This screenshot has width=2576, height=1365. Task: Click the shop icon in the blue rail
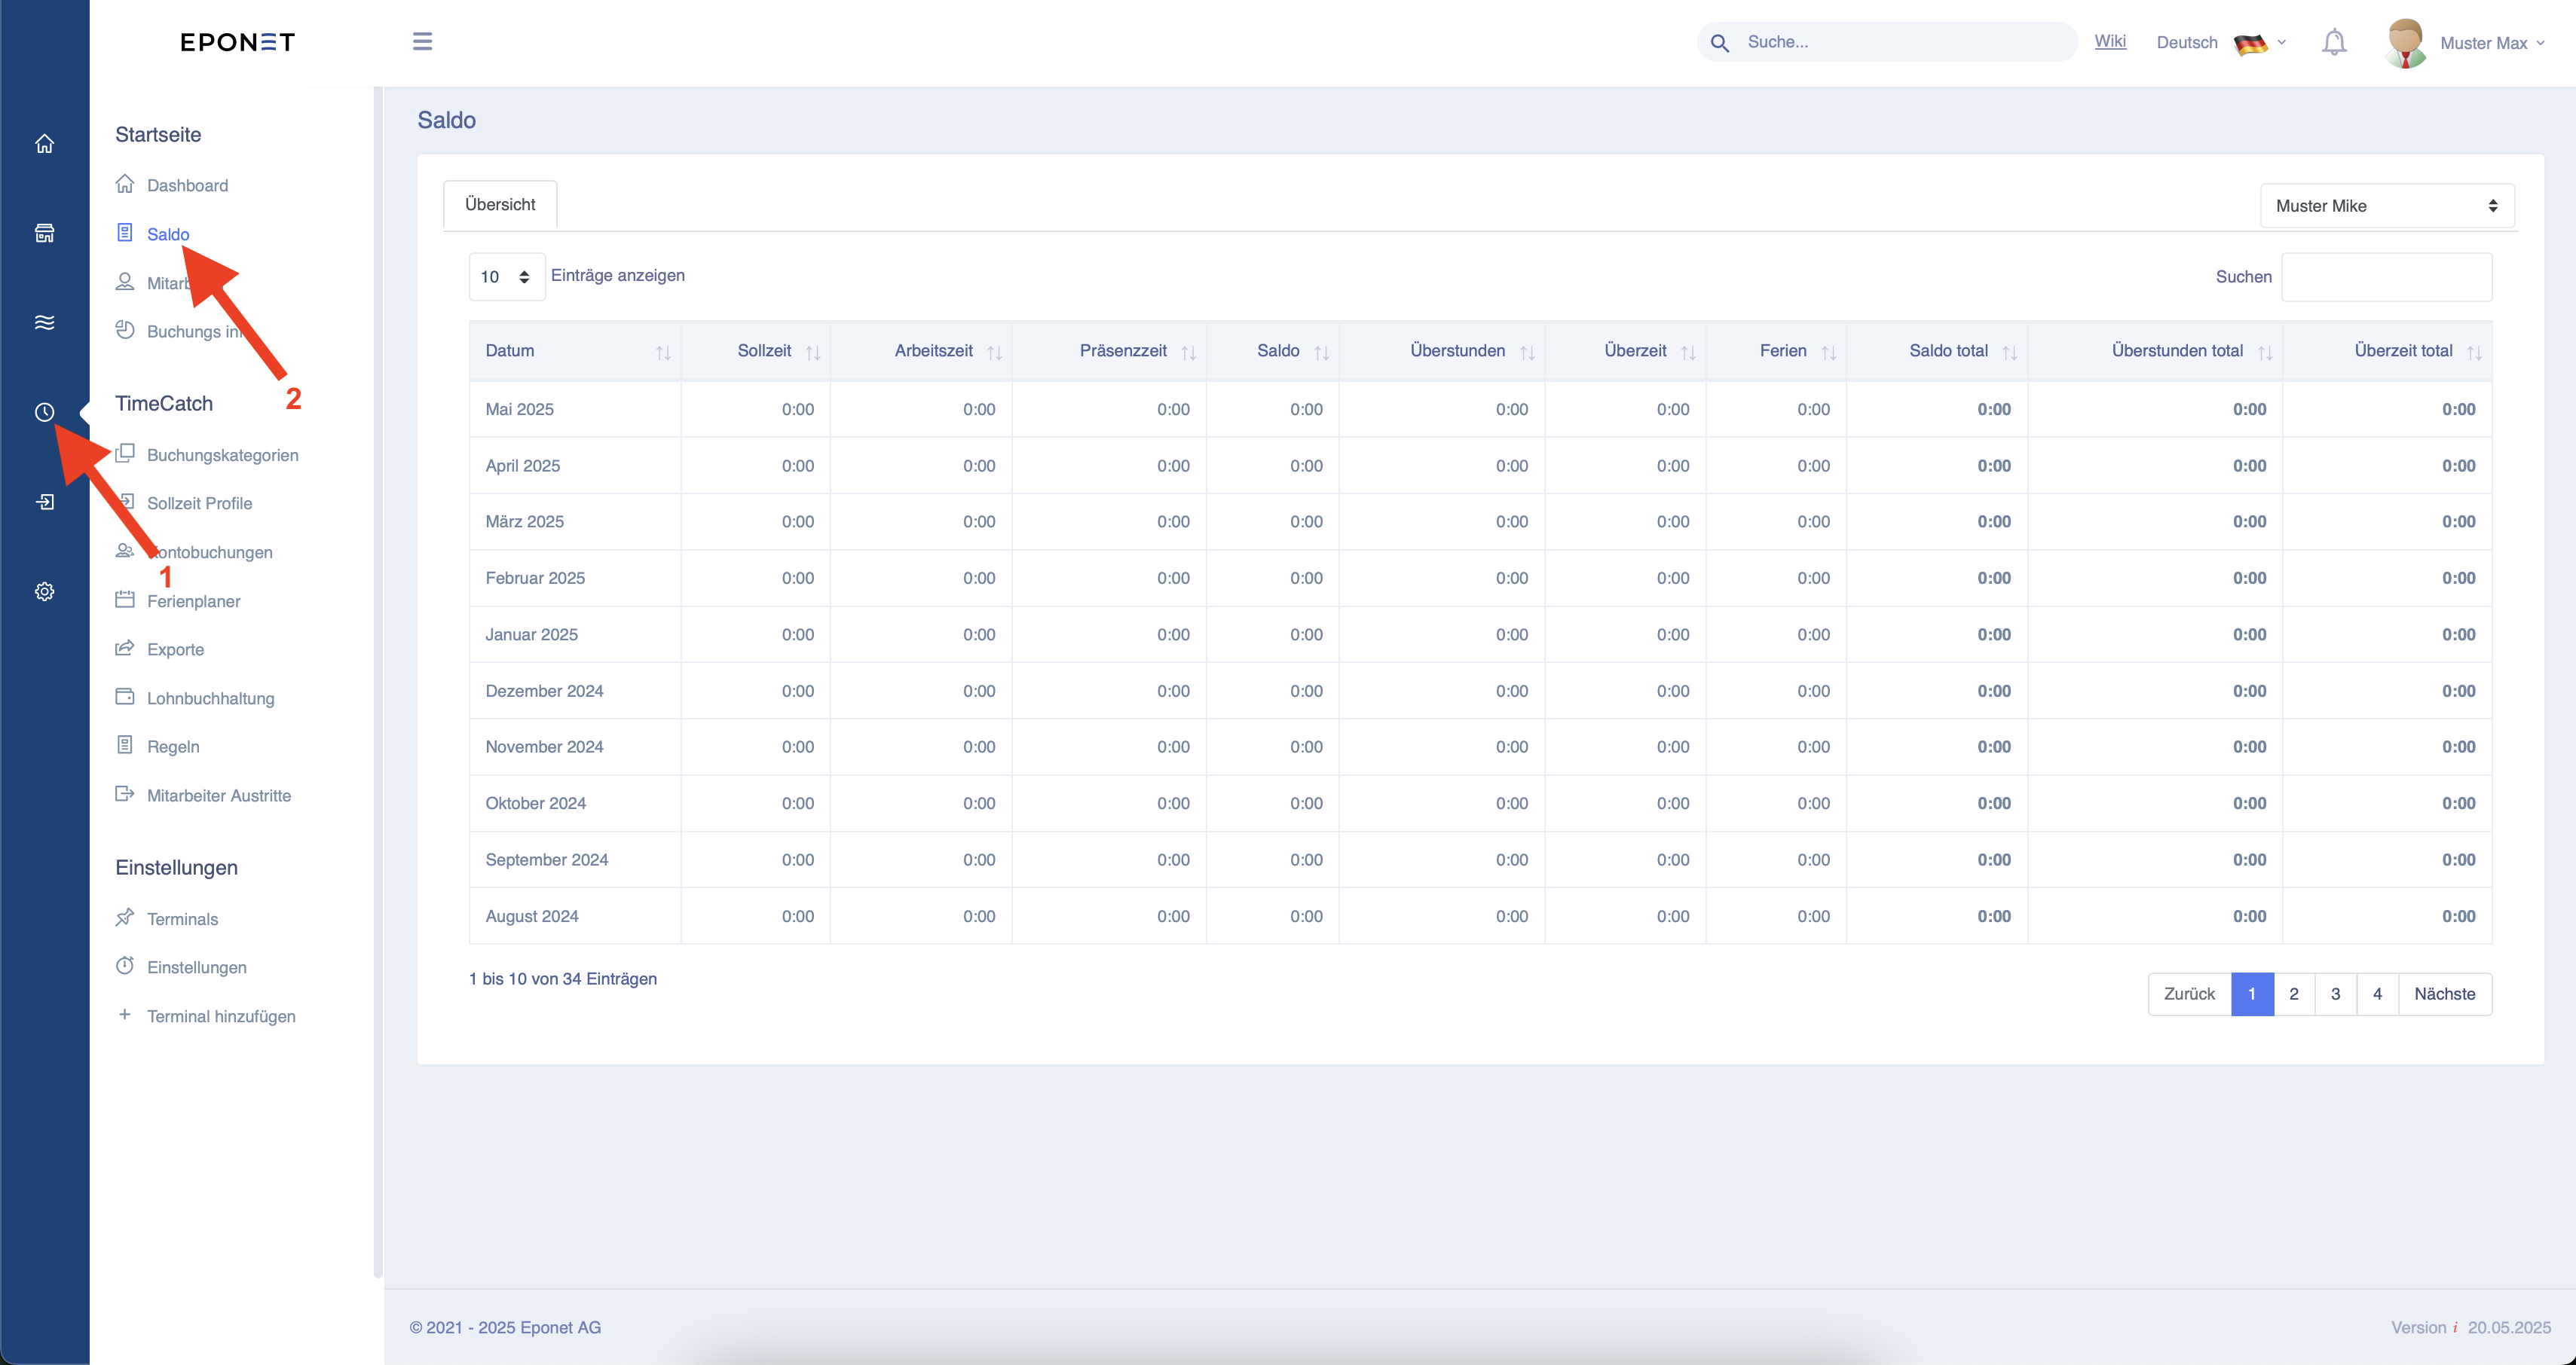pyautogui.click(x=44, y=233)
